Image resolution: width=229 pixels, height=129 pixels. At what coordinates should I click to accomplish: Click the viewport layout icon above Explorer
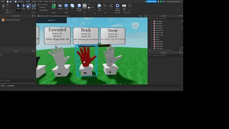[x=146, y=16]
